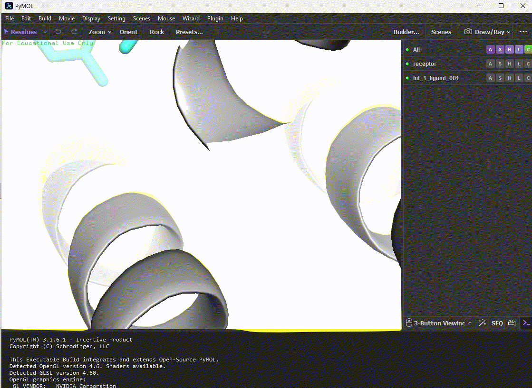
Task: Open the Edit menu
Action: 26,18
